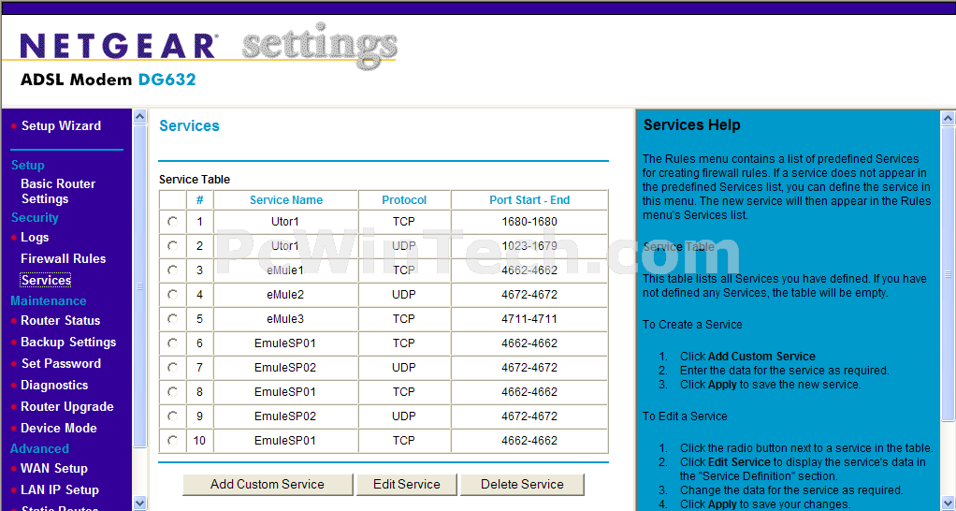Open Router Upgrade page
This screenshot has height=511, width=956.
pos(67,407)
